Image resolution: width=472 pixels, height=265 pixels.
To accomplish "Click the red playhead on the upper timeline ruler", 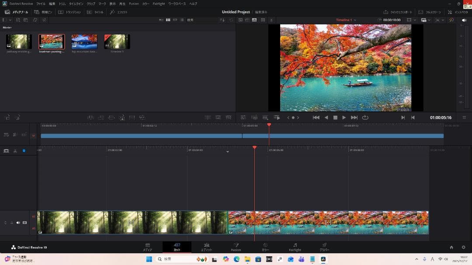I will click(x=269, y=125).
